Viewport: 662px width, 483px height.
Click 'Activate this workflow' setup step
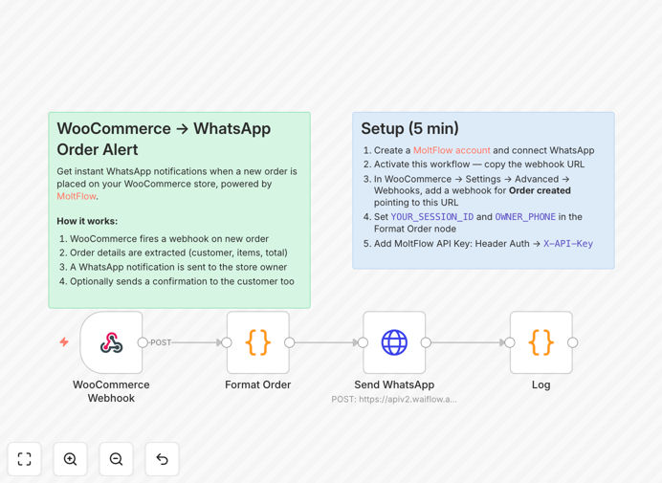click(479, 165)
